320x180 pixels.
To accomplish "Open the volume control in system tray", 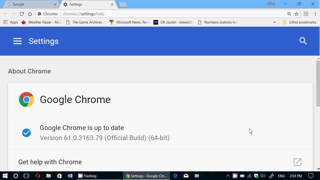I will (263, 176).
